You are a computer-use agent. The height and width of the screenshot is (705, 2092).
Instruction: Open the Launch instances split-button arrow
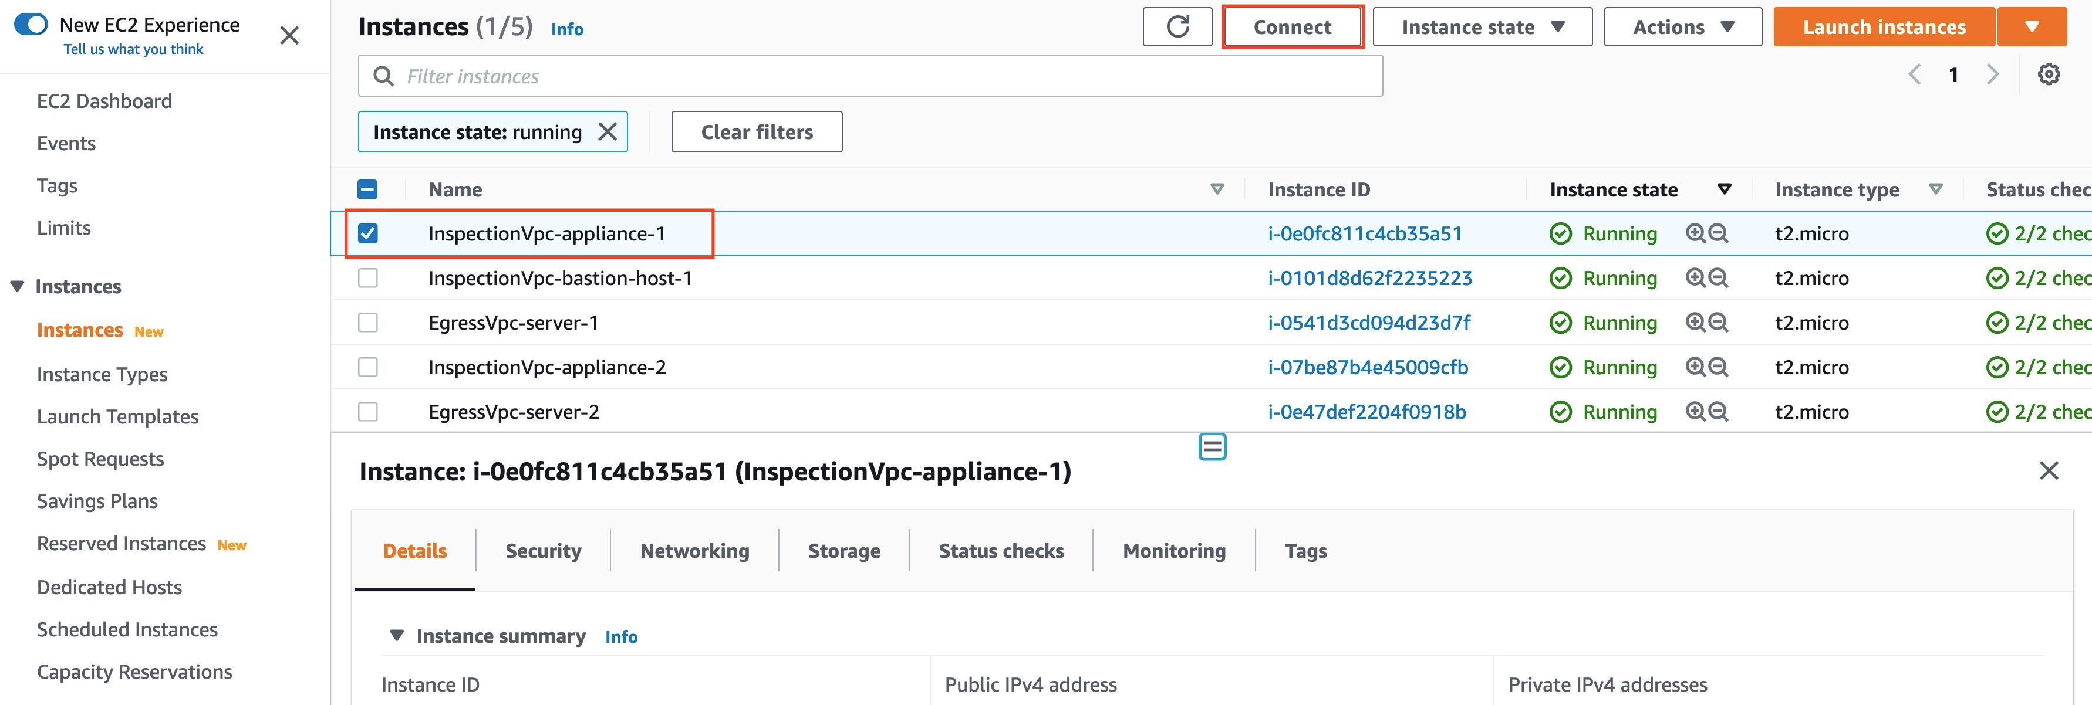tap(2032, 27)
